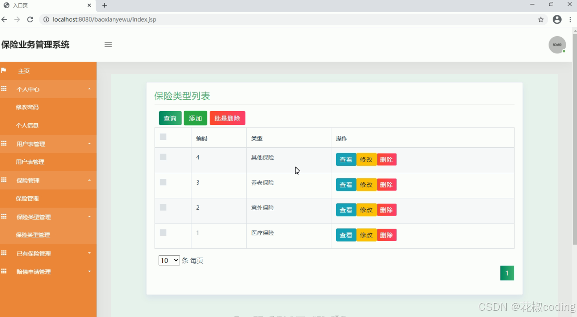The height and width of the screenshot is (317, 577).
Task: Click 修改 for 意外保险 row
Action: click(x=366, y=210)
